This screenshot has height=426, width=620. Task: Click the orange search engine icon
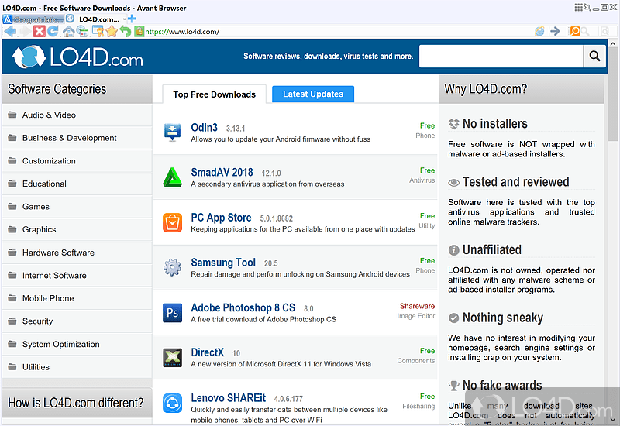click(575, 31)
